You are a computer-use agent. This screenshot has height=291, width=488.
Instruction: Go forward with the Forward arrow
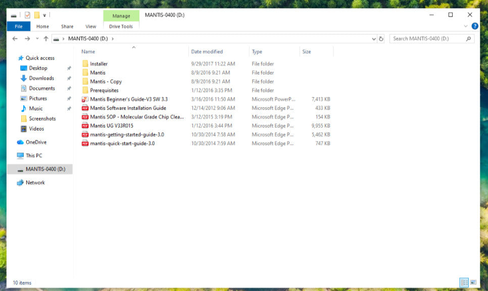(x=27, y=38)
